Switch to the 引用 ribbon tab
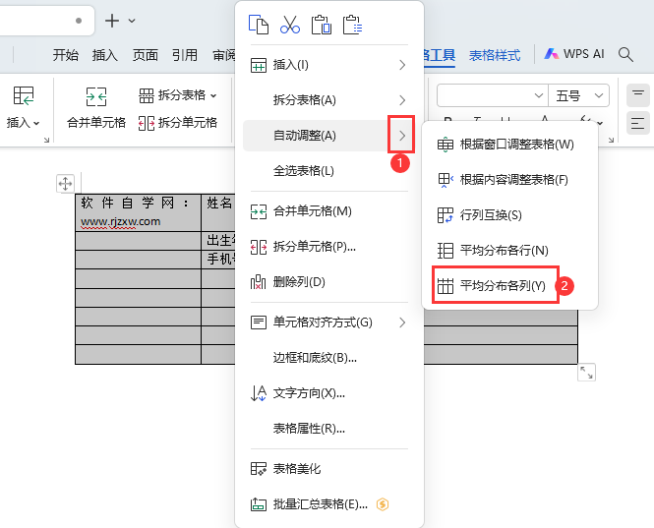Viewport: 654px width, 528px height. [185, 55]
